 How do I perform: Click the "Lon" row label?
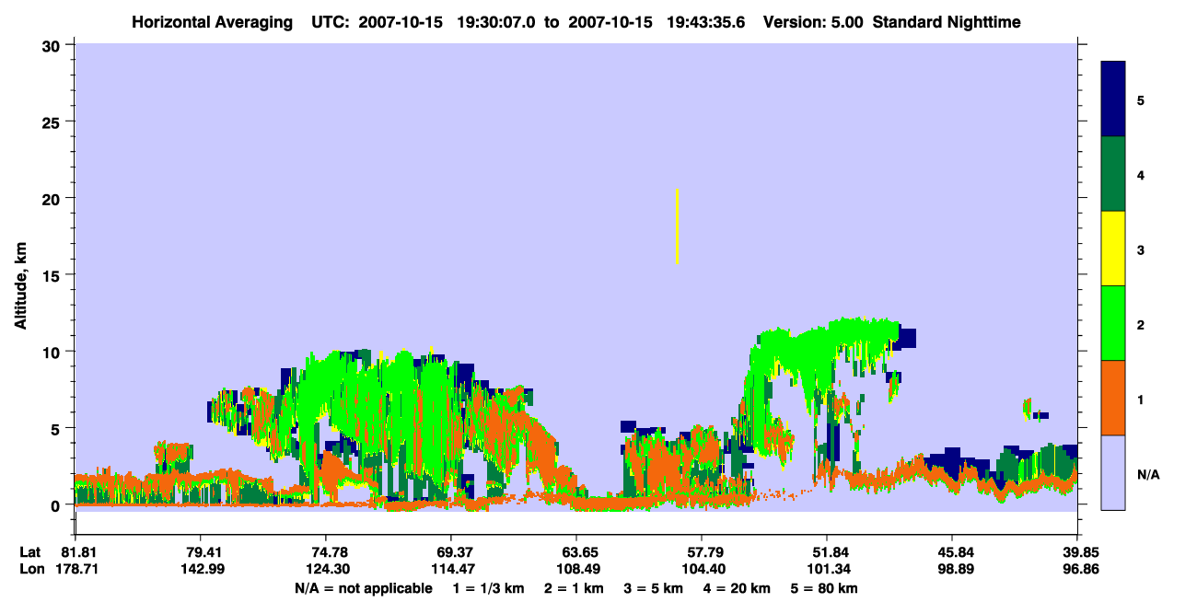click(31, 570)
